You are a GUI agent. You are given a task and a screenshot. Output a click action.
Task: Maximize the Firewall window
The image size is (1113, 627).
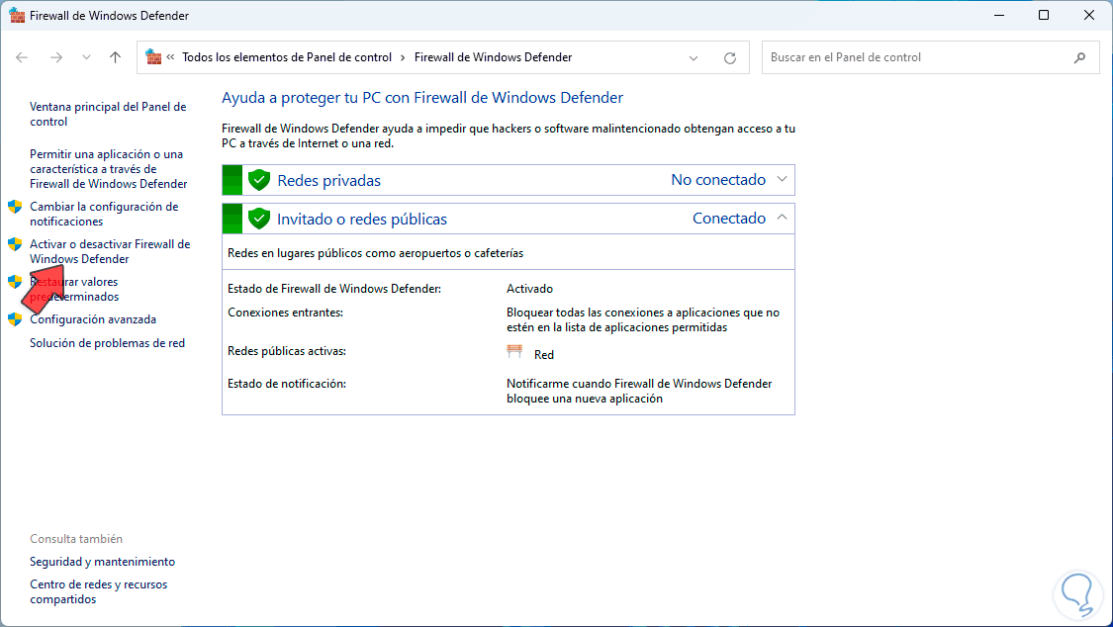(1044, 15)
